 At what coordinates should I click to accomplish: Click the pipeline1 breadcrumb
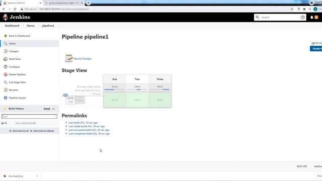tap(48, 26)
